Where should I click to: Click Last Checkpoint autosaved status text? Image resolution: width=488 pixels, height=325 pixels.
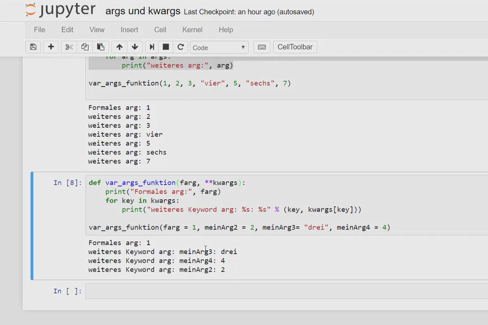click(249, 12)
